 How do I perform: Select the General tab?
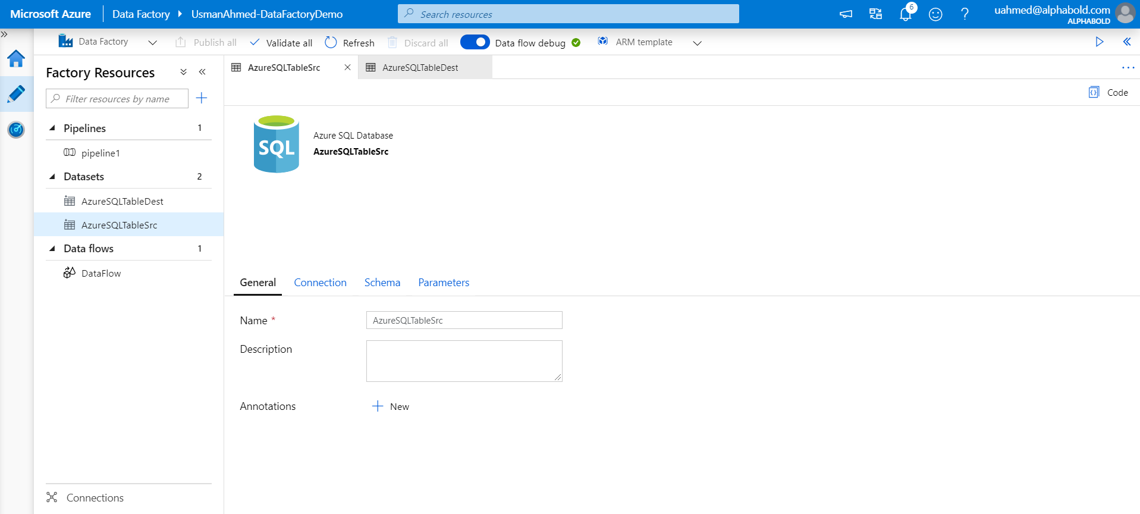(257, 283)
